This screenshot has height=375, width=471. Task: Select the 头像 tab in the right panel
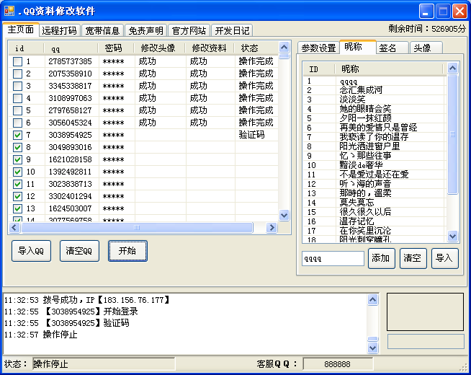click(x=422, y=48)
